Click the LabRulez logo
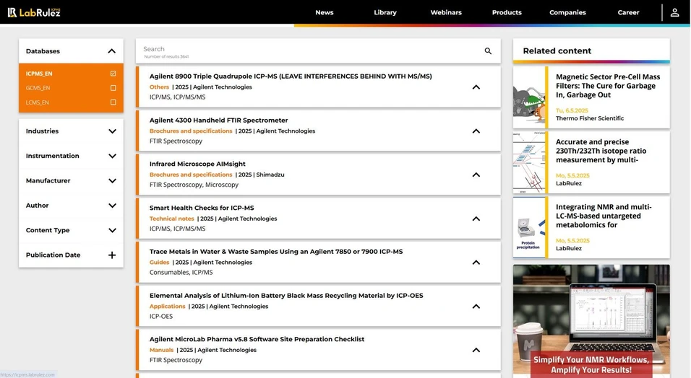Screen dimensions: 691x378 [34, 12]
